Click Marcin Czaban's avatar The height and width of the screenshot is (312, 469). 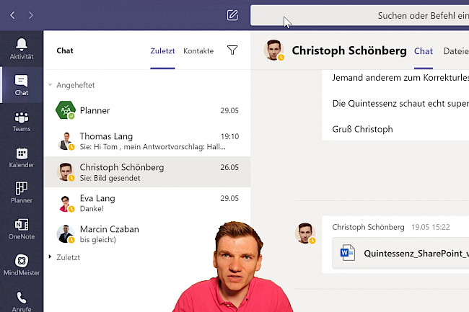click(x=66, y=233)
